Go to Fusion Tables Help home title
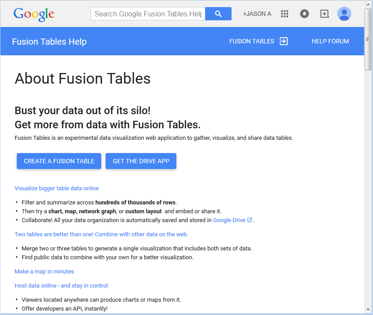Viewport: 373px width, 315px height. pos(49,42)
